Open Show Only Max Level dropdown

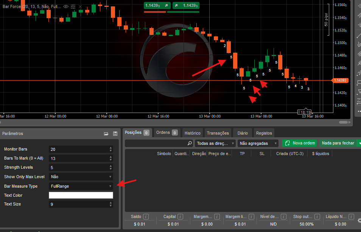(81, 177)
